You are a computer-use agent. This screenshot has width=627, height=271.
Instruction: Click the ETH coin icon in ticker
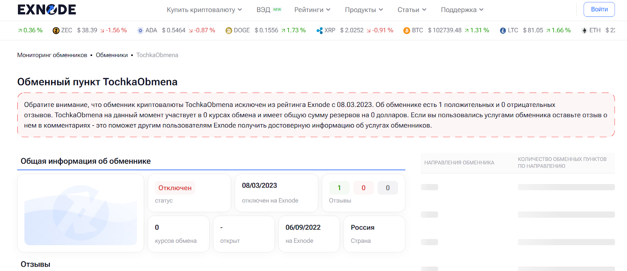tap(584, 31)
